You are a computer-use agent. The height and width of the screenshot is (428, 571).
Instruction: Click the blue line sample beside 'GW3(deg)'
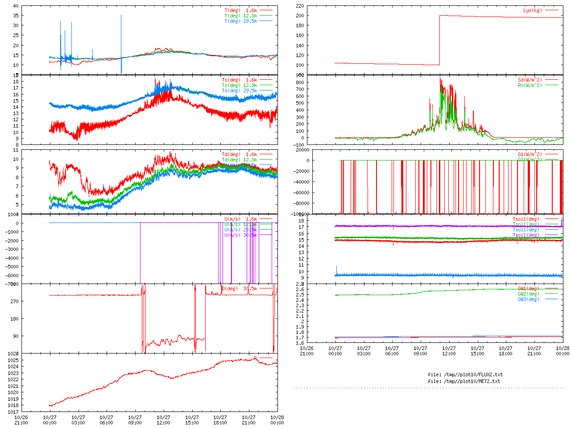[x=551, y=299]
